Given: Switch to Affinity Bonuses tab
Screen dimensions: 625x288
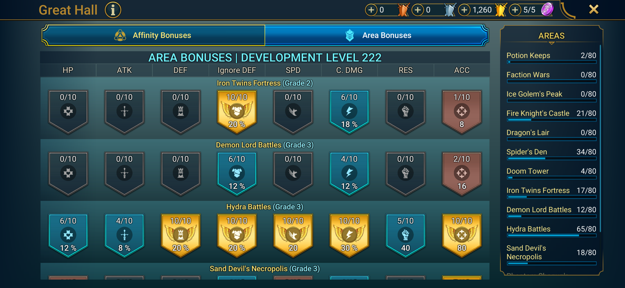Looking at the screenshot, I should point(154,35).
